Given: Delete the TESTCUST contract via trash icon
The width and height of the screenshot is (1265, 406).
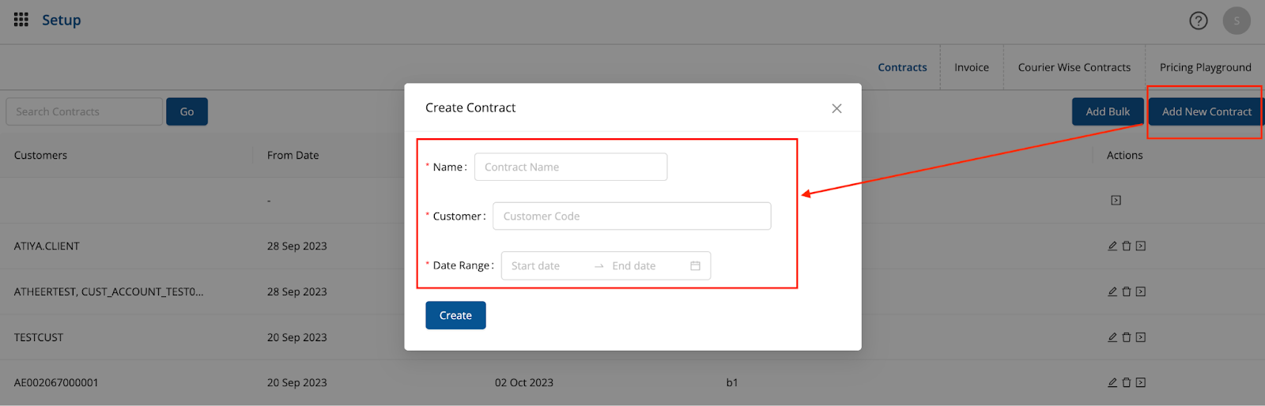Looking at the screenshot, I should pos(1127,337).
